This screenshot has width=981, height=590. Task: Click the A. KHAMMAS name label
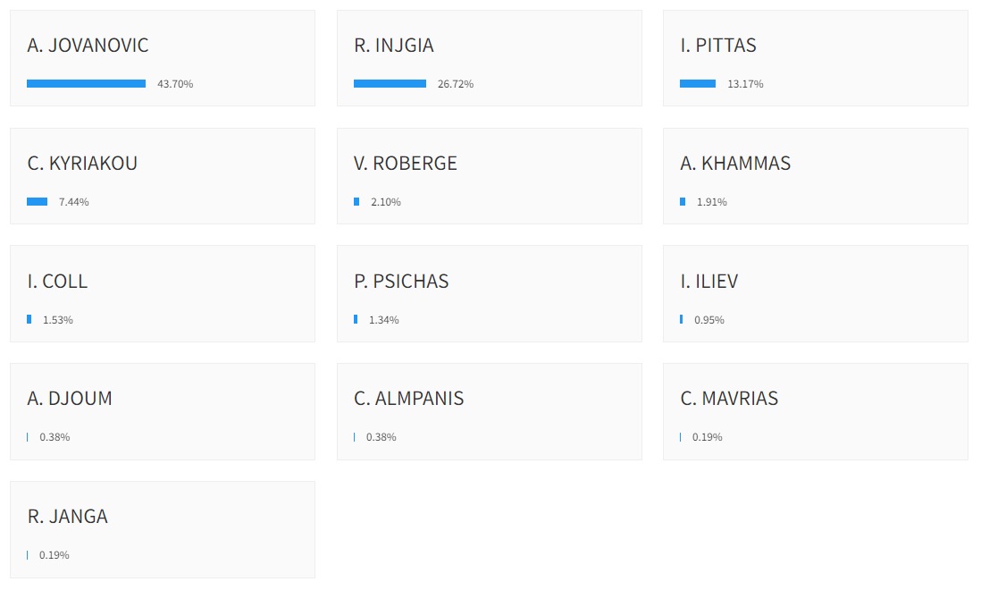(735, 164)
